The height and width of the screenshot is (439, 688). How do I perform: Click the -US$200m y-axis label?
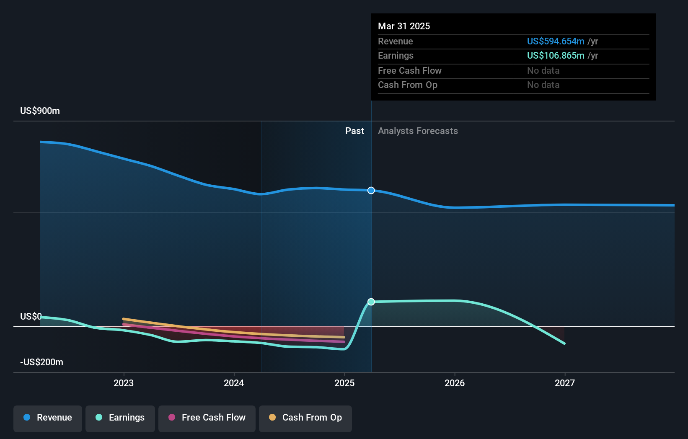coord(42,362)
